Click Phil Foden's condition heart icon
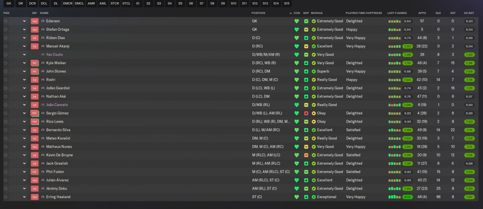 [x=297, y=172]
